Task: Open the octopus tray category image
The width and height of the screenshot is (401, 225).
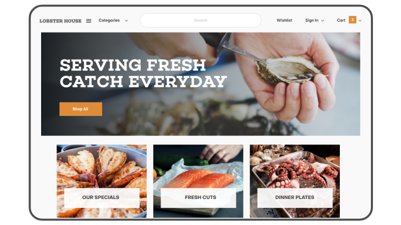Action: pos(295,166)
